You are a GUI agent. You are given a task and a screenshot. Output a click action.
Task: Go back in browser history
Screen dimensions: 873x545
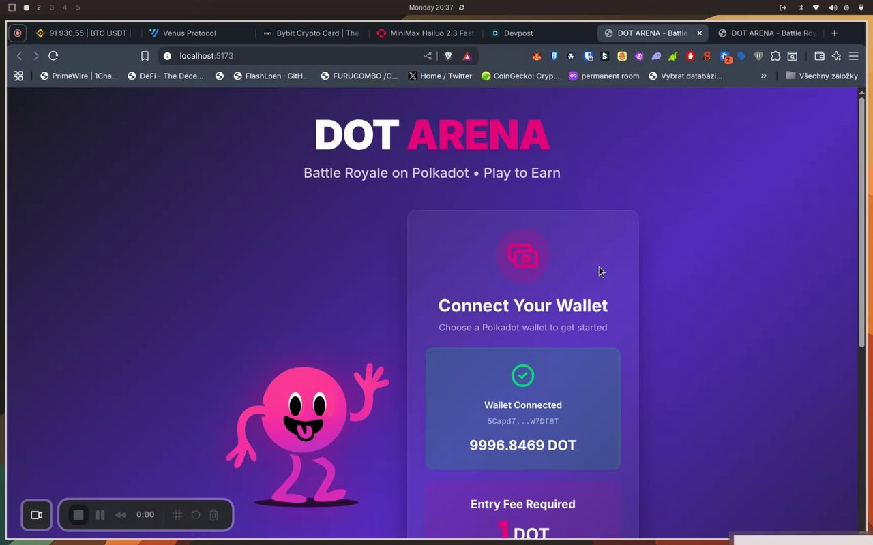[19, 56]
